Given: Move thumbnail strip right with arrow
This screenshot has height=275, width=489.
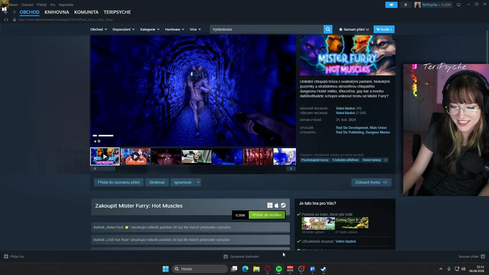Looking at the screenshot, I should (291, 168).
